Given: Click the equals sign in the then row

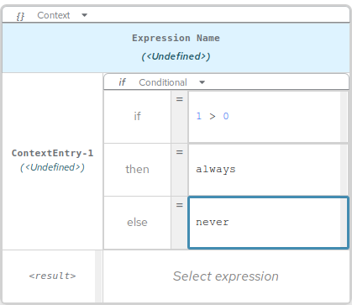Looking at the screenshot, I should (180, 152).
